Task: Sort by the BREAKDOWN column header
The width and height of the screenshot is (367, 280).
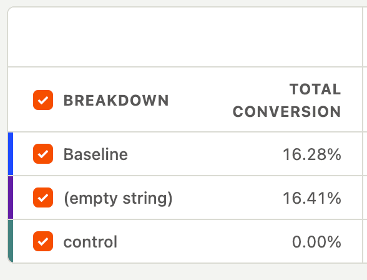Action: [116, 101]
